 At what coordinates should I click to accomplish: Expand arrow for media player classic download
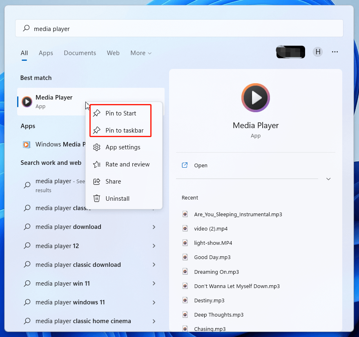(x=154, y=264)
